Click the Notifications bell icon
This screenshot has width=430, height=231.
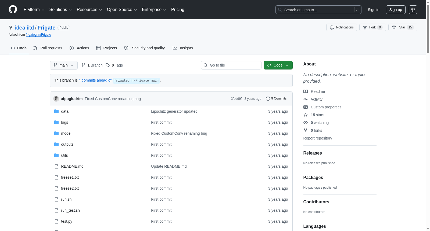[x=332, y=27]
